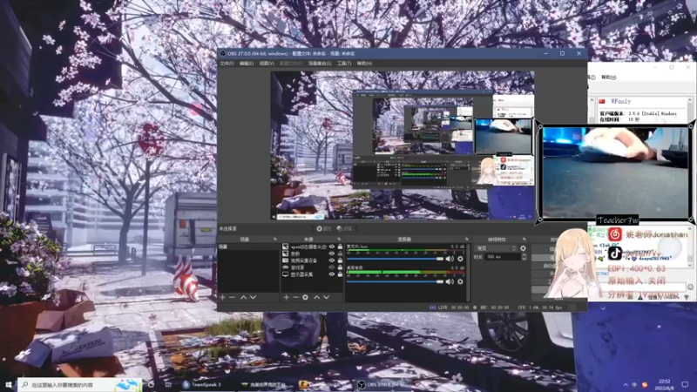The image size is (697, 392).
Task: Open the File menu in OBS
Action: [x=227, y=64]
